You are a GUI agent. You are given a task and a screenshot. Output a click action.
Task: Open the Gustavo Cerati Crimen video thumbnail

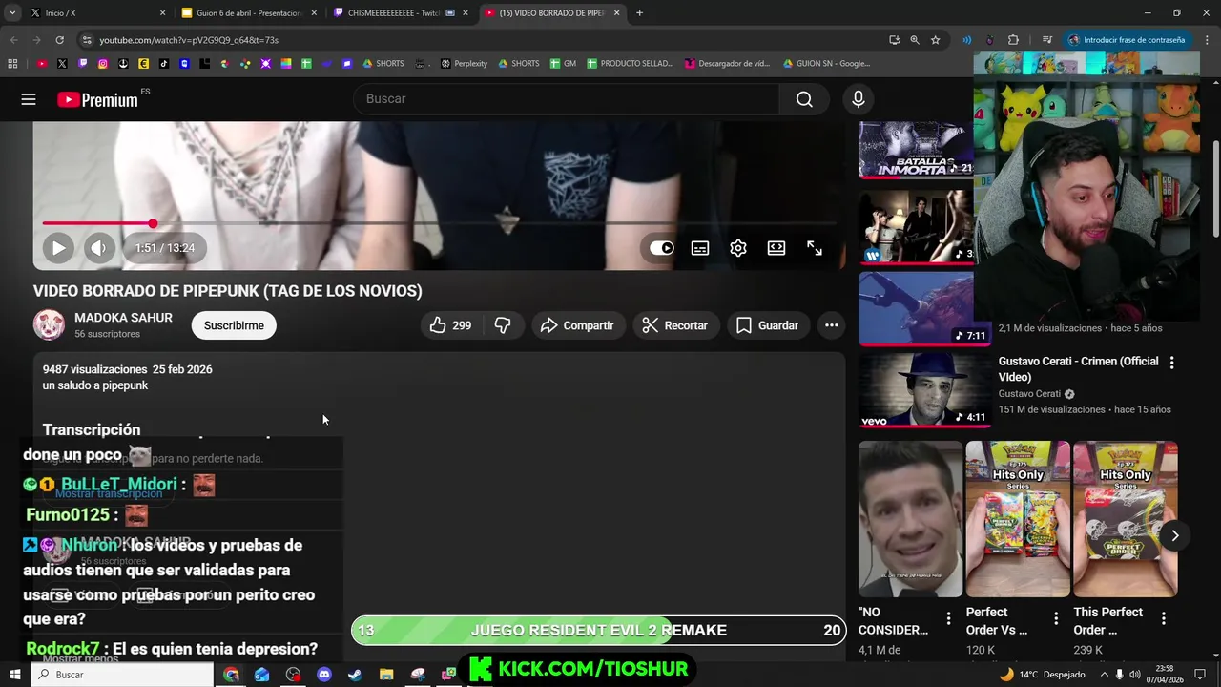click(923, 389)
